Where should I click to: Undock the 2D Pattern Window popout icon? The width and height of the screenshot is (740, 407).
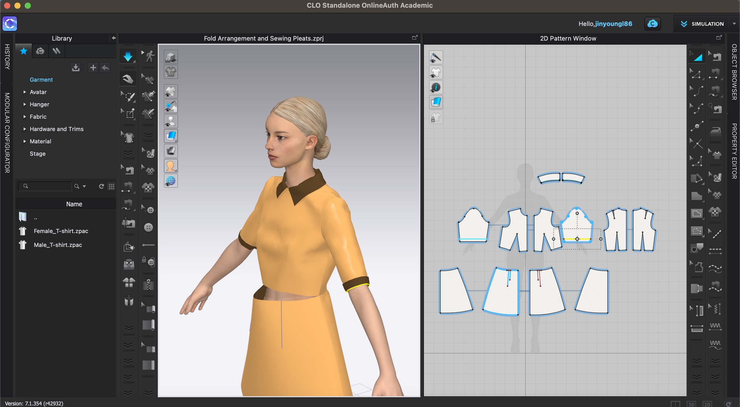pyautogui.click(x=719, y=38)
